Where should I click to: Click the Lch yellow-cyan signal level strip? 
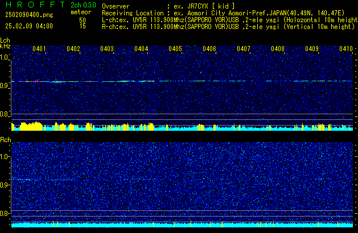182,126
